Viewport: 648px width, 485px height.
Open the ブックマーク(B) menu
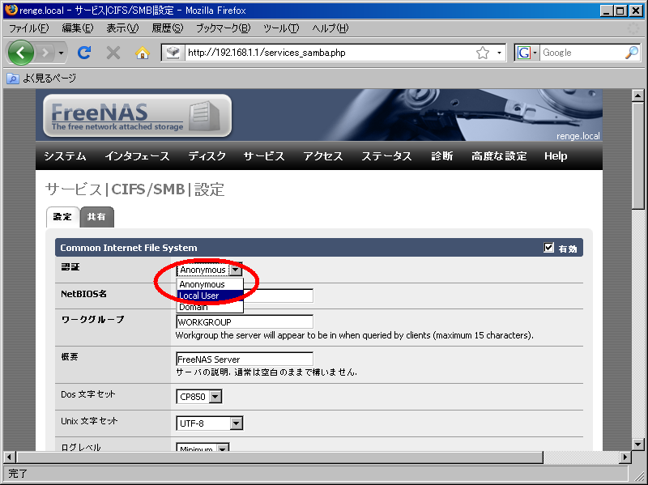pyautogui.click(x=223, y=28)
